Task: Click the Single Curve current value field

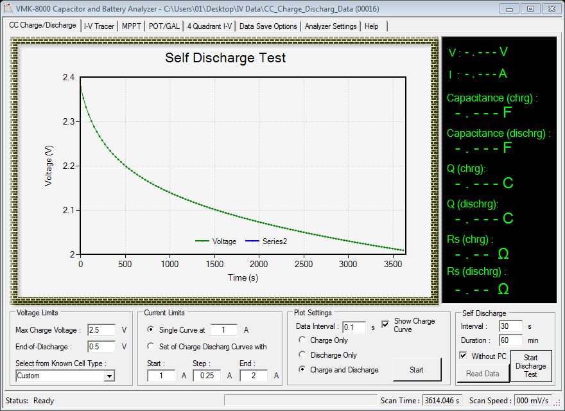Action: (x=224, y=330)
